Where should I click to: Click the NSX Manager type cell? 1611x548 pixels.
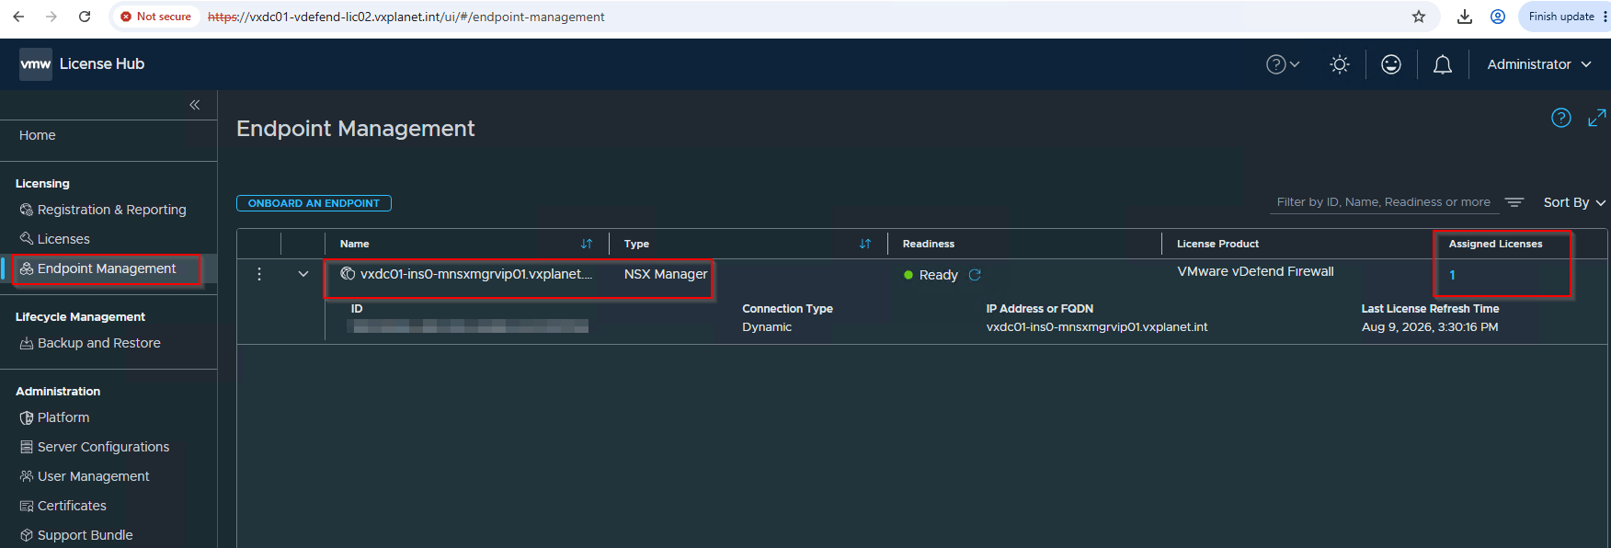[x=666, y=274]
